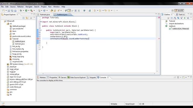Select tutmain.java in Project Explorer
Screen dimensions: 193x108
(20, 44)
